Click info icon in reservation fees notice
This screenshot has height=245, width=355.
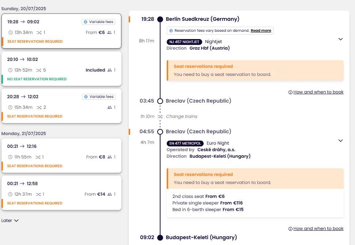pos(171,31)
